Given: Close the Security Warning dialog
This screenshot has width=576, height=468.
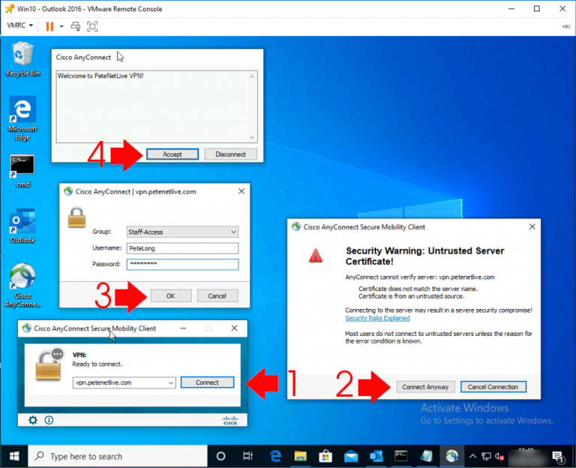Looking at the screenshot, I should 532,226.
